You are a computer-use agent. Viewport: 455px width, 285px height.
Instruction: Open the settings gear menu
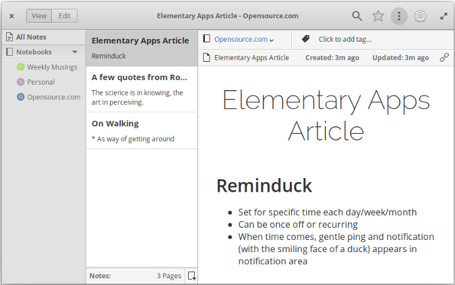pos(421,15)
